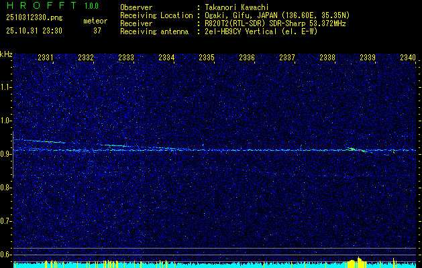Click the Observer field label
The width and height of the screenshot is (422, 268).
tap(136, 7)
